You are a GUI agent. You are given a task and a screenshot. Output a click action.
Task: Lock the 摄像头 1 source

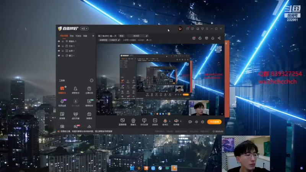(63, 41)
